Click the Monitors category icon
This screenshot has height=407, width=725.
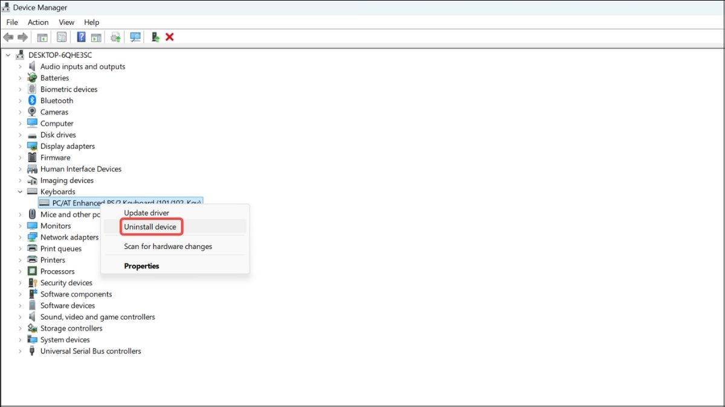click(32, 226)
